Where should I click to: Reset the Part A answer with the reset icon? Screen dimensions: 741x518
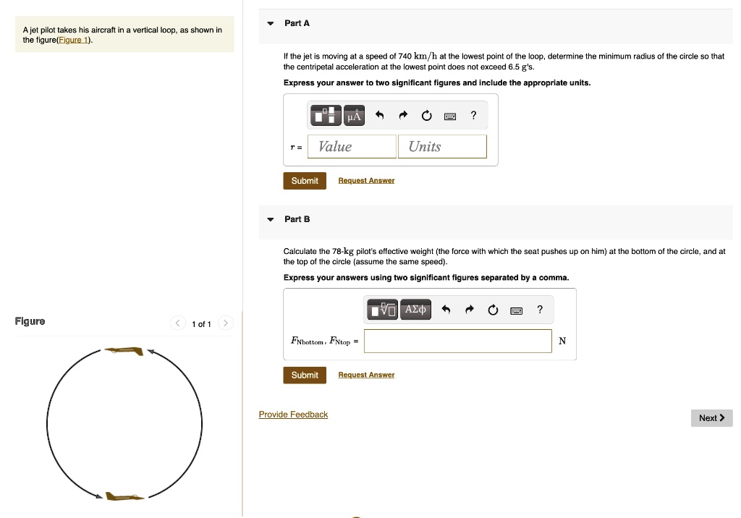coord(426,115)
